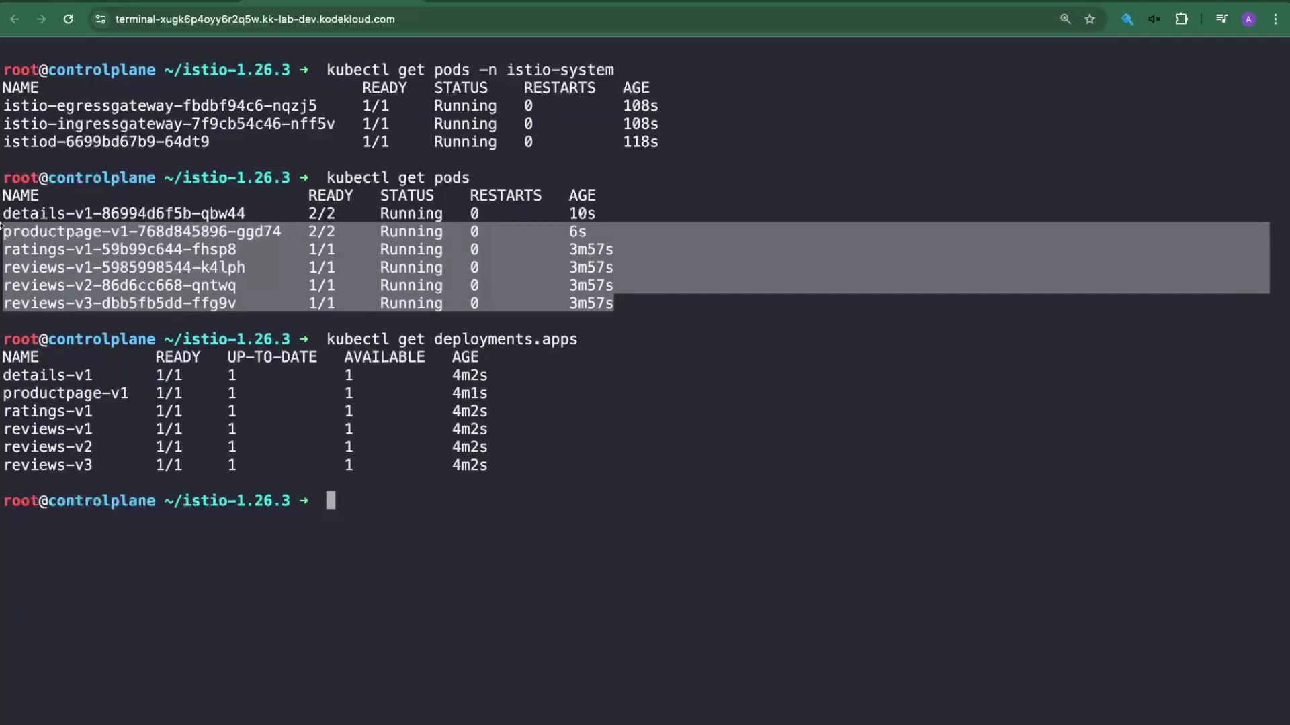Open the Extensions puzzle icon

tap(1182, 19)
